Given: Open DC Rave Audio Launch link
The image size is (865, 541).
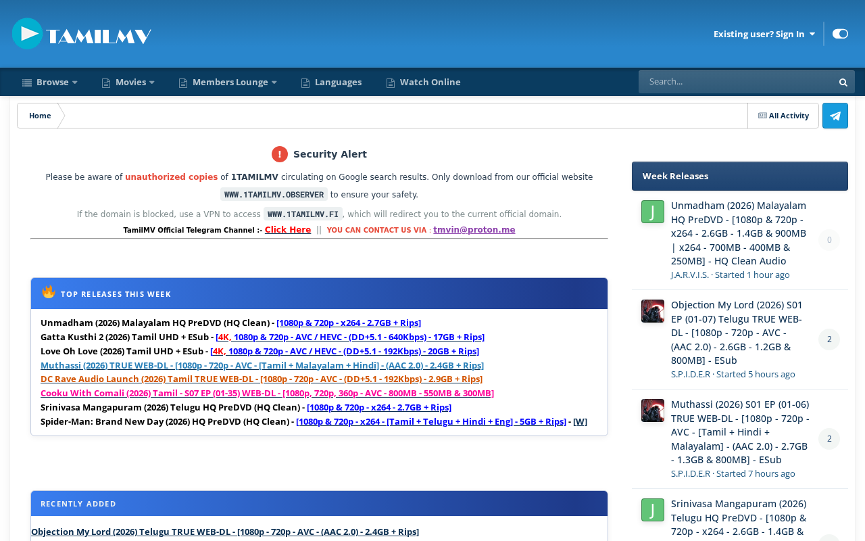Looking at the screenshot, I should tap(262, 379).
